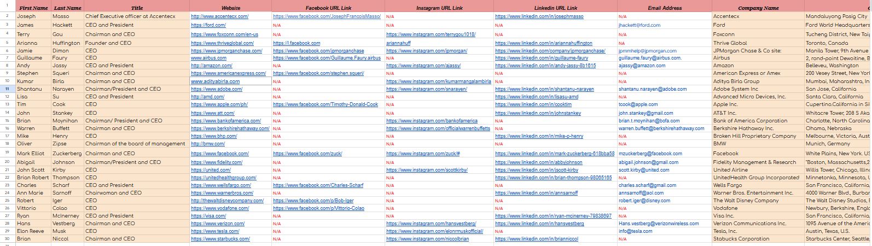Open thewaltdisneycompany.com website link

click(227, 201)
